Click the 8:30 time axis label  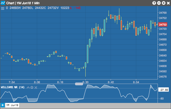pos(85,82)
